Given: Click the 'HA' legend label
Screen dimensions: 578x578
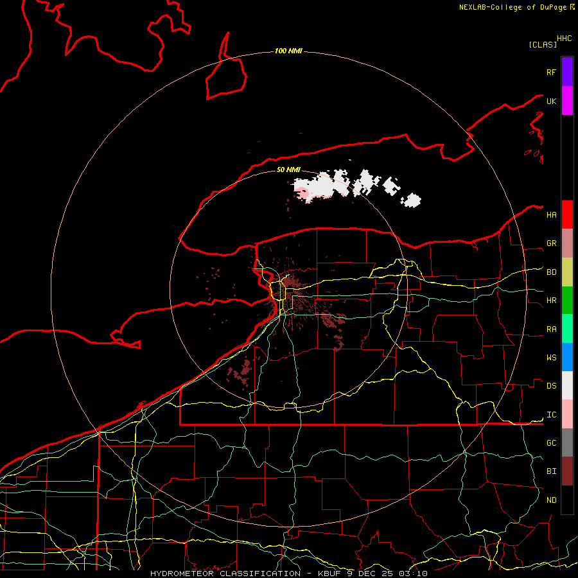Looking at the screenshot, I should coord(552,215).
